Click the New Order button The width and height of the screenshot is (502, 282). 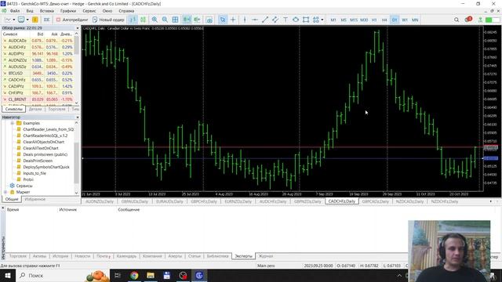[x=108, y=20]
